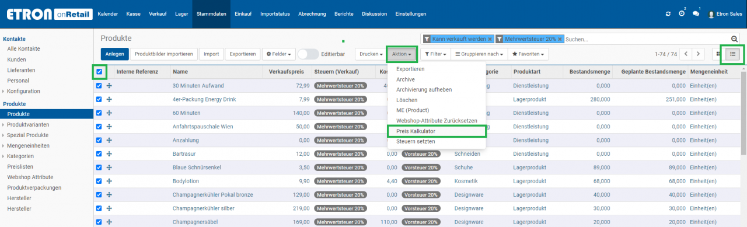
Task: Click the Import button
Action: [211, 54]
